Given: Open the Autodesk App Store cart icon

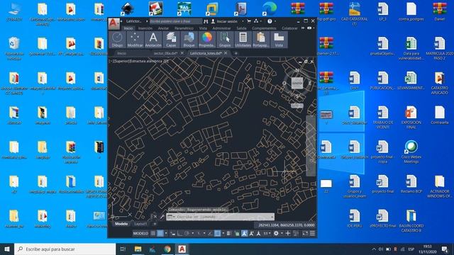Looking at the screenshot, I should [249, 21].
